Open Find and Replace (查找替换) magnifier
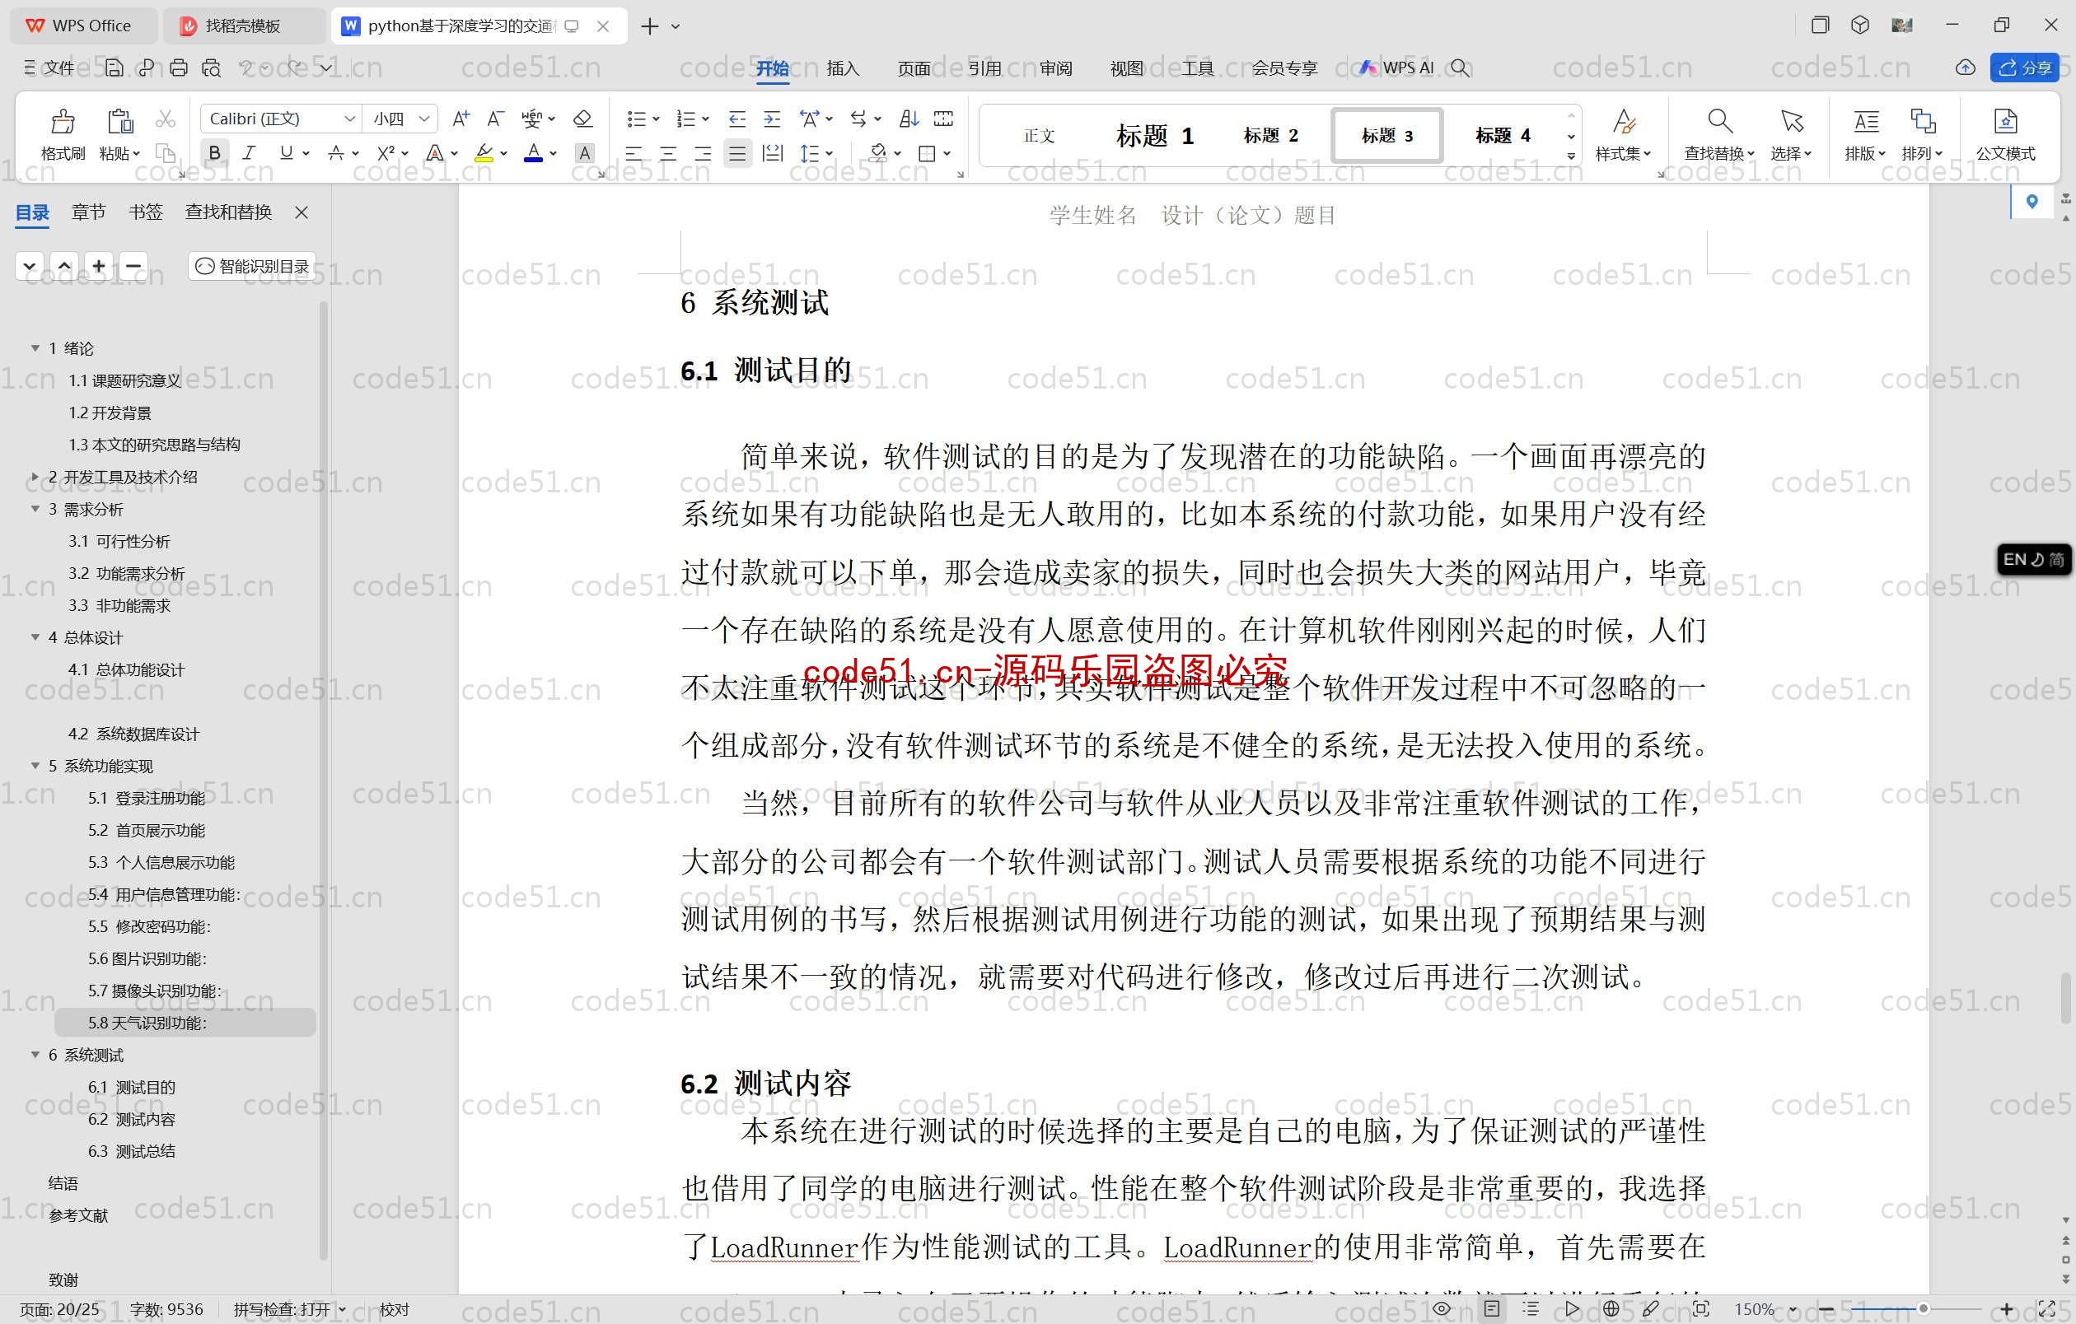The width and height of the screenshot is (2076, 1324). click(1719, 120)
